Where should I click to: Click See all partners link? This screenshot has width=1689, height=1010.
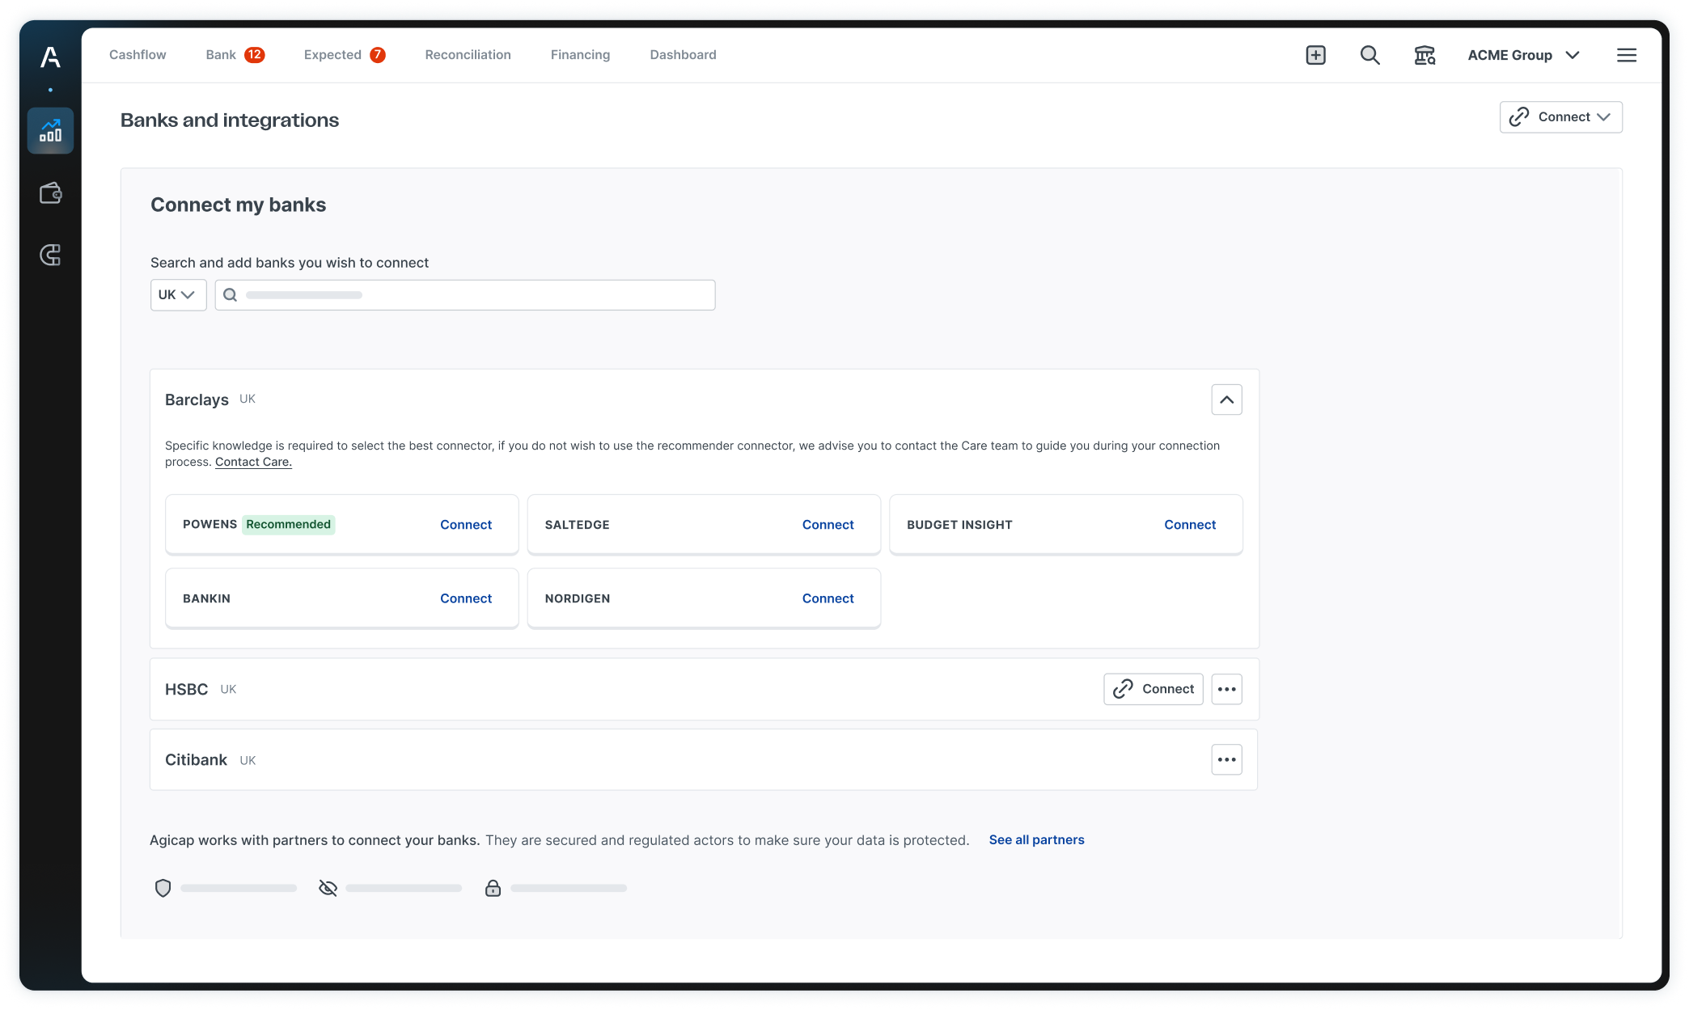click(1036, 839)
